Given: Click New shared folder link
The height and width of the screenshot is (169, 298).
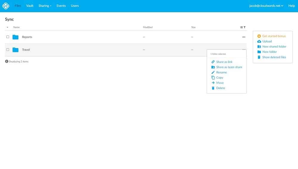Looking at the screenshot, I should (274, 47).
